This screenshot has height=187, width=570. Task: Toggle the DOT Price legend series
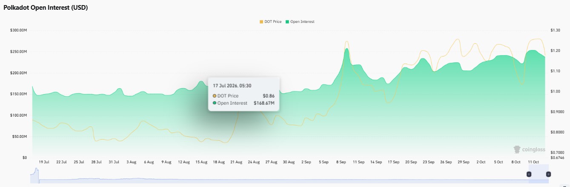point(270,22)
